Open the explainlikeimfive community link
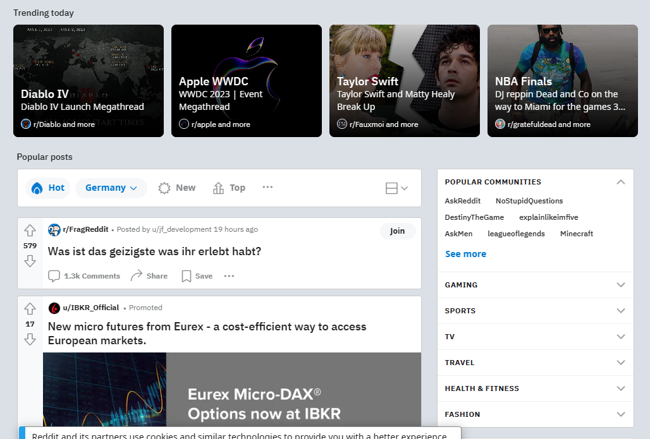Screen dimensions: 650x439 [548, 217]
